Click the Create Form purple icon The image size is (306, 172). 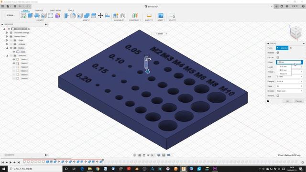click(x=57, y=16)
